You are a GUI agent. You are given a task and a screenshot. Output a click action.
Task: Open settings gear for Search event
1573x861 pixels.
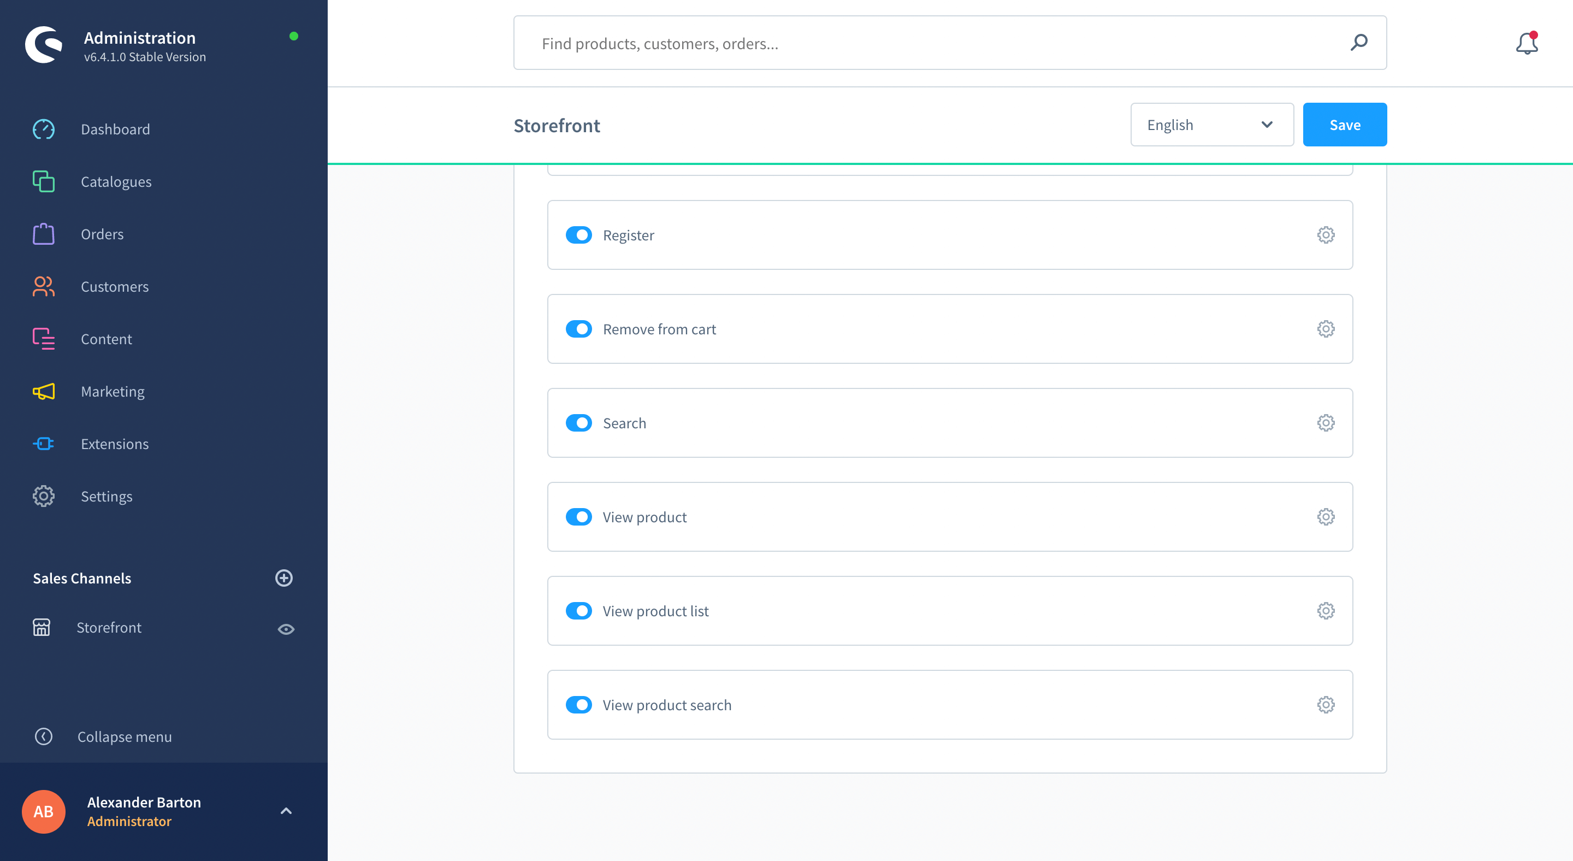(x=1326, y=423)
